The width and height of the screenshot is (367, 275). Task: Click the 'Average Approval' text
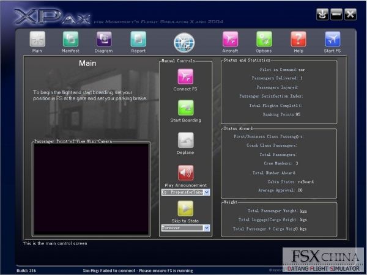click(276, 190)
